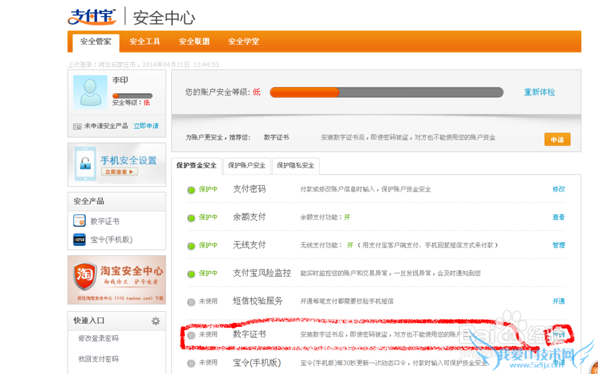
Task: Open the 安全工具 tab
Action: (x=145, y=41)
